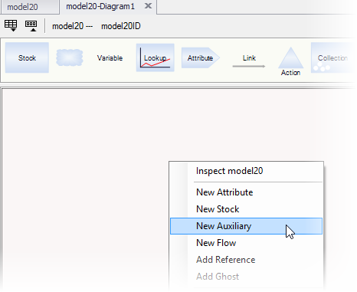The height and width of the screenshot is (292, 357).
Task: Select the Attribute arrow tool
Action: click(x=201, y=58)
